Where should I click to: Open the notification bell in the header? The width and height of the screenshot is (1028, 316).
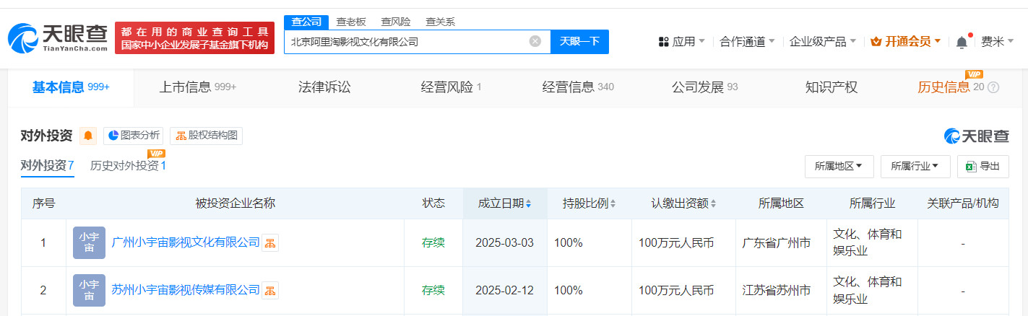tap(962, 42)
